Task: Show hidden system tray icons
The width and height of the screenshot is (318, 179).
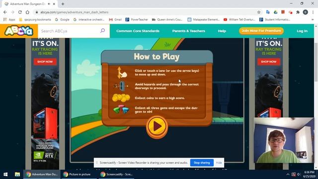Action: (x=288, y=175)
